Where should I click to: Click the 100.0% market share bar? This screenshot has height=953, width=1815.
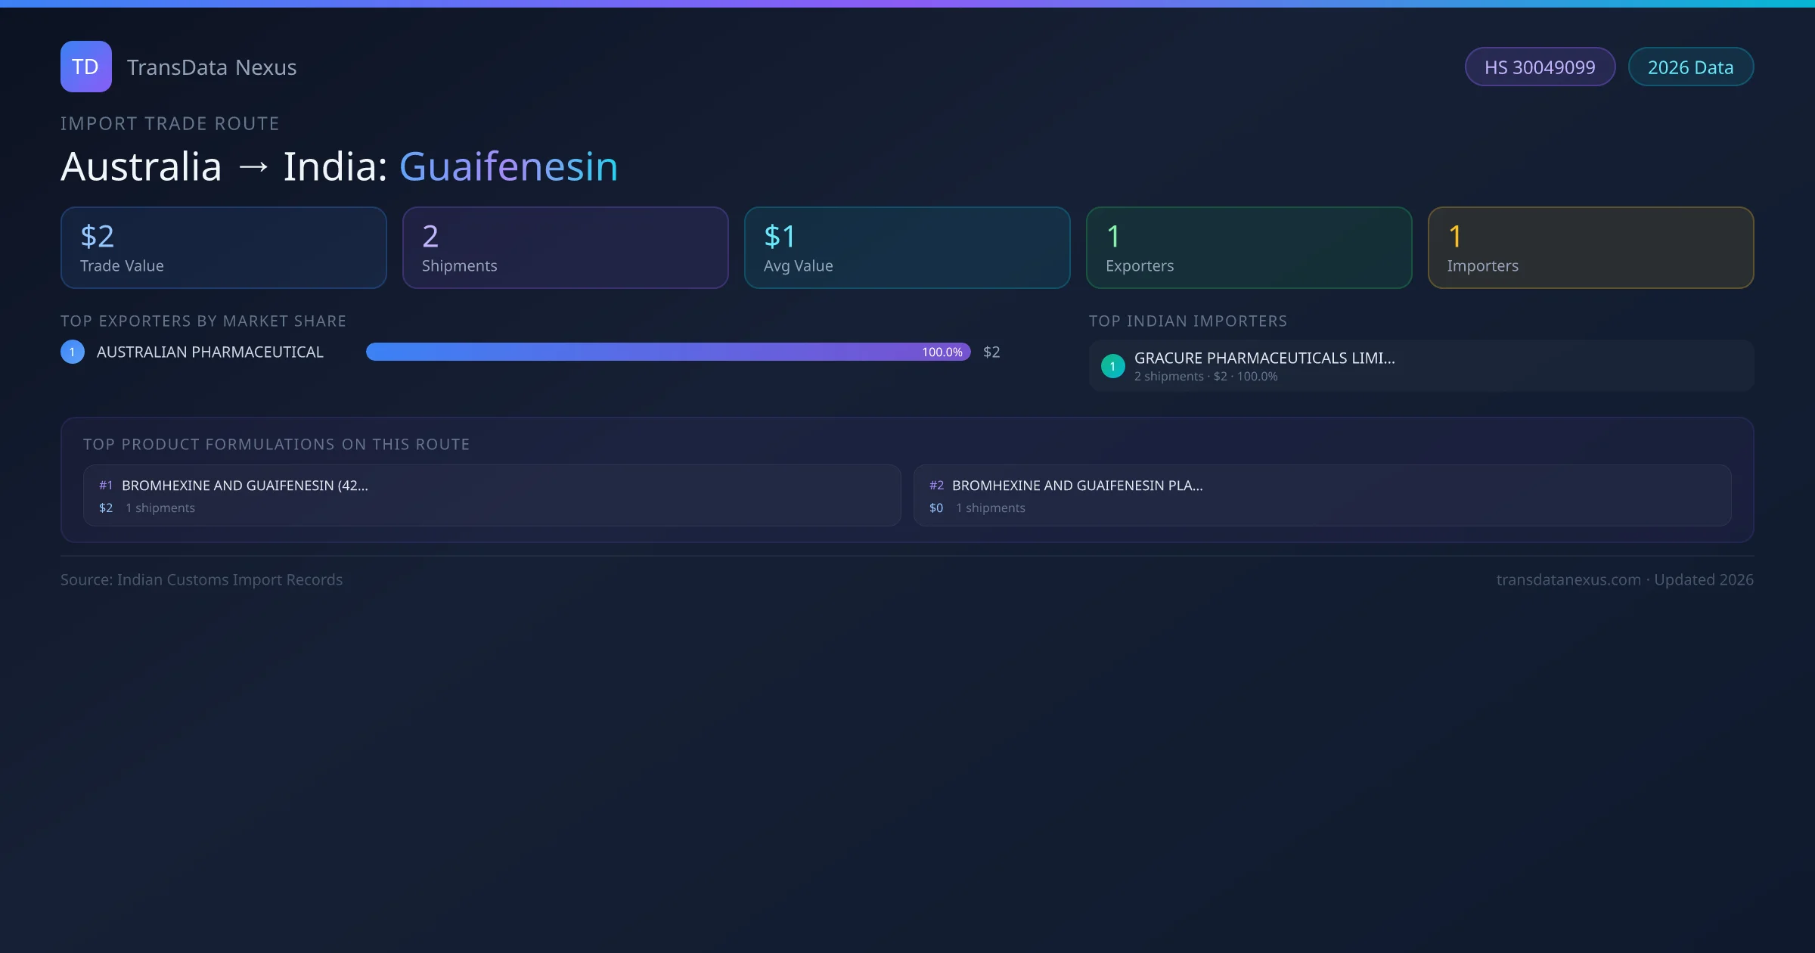point(667,352)
